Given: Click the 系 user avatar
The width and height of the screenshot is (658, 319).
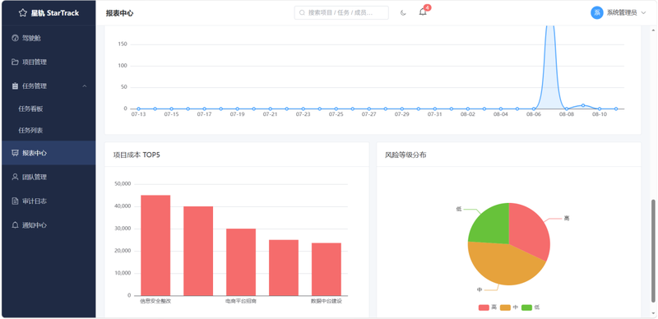Looking at the screenshot, I should pos(597,13).
